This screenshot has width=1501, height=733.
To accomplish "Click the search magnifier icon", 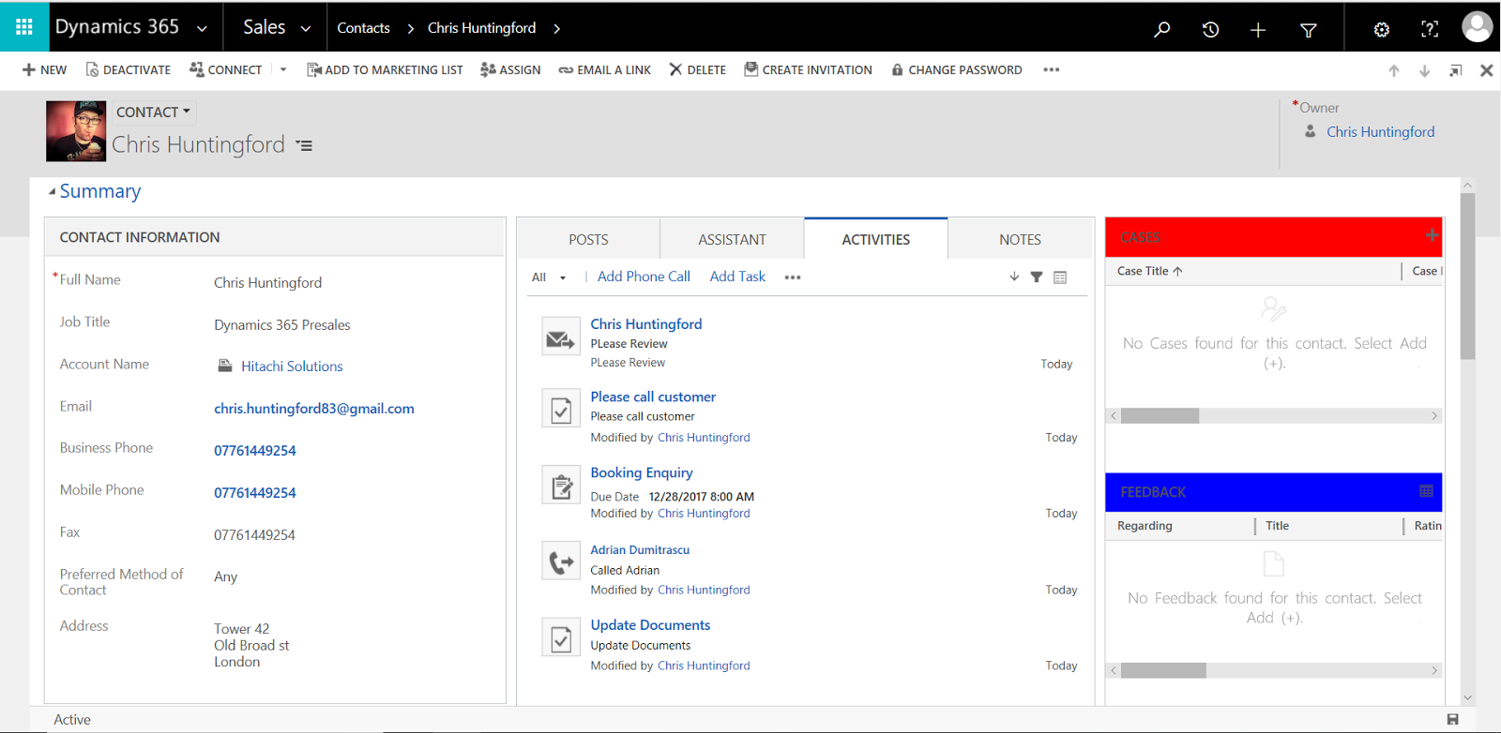I will 1161,29.
